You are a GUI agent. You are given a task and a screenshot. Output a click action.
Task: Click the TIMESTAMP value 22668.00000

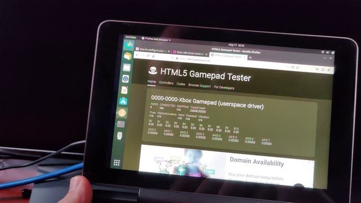pyautogui.click(x=198, y=111)
